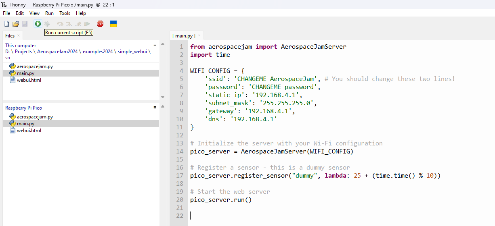The image size is (495, 226).
Task: Click the Resume arrow icon in toolbar
Action: coord(87,24)
